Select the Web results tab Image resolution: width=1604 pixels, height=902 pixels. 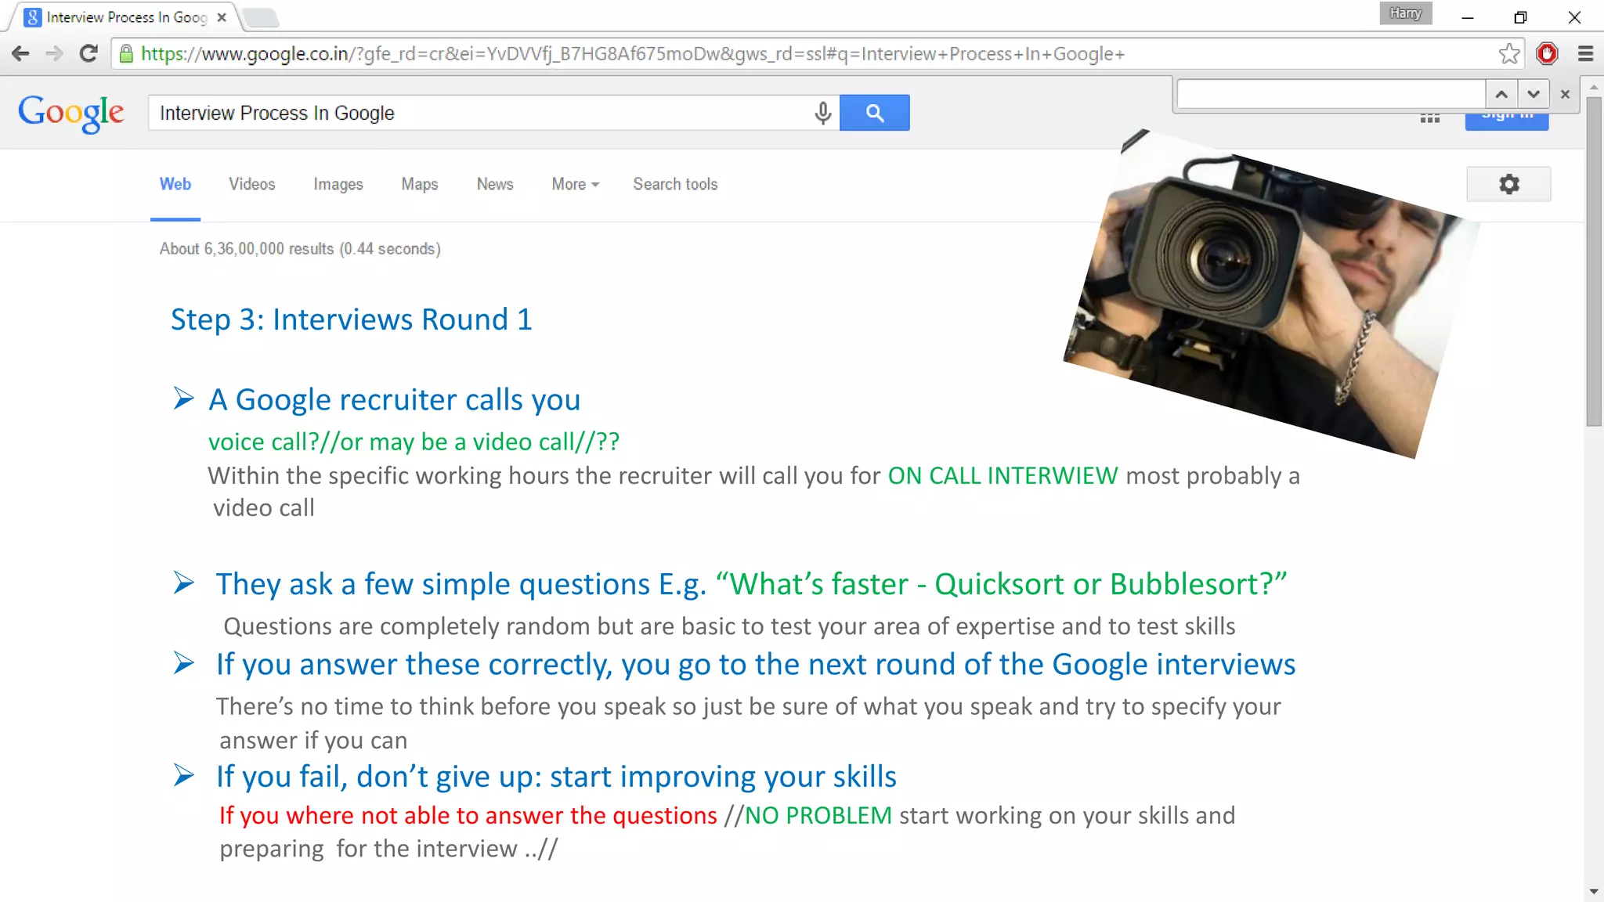pos(175,184)
